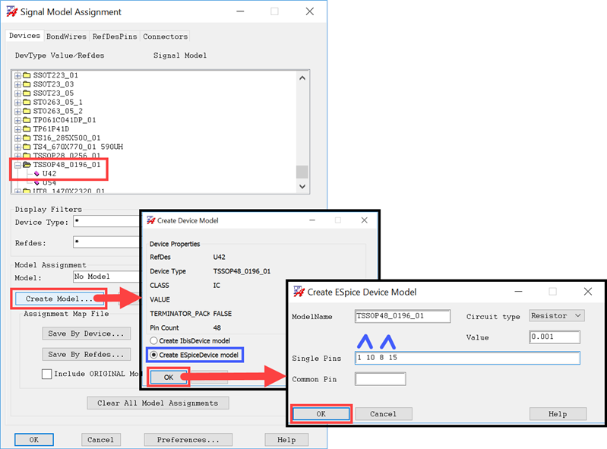The height and width of the screenshot is (449, 607).
Task: Click the U54 component icon
Action: [37, 183]
